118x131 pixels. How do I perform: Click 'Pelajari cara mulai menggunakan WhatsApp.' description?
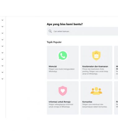pos(61,70)
